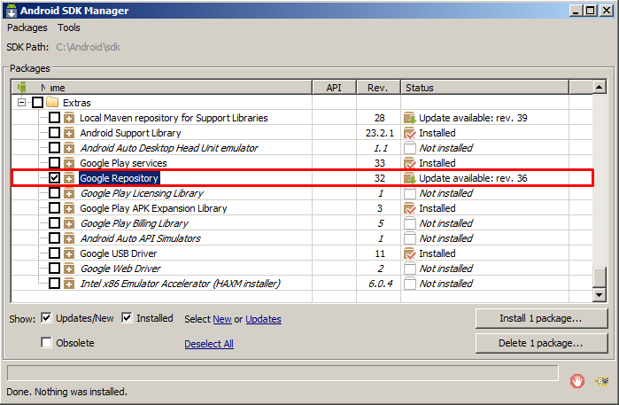Check the Google USB Driver checkbox
Image resolution: width=619 pixels, height=405 pixels.
[55, 253]
